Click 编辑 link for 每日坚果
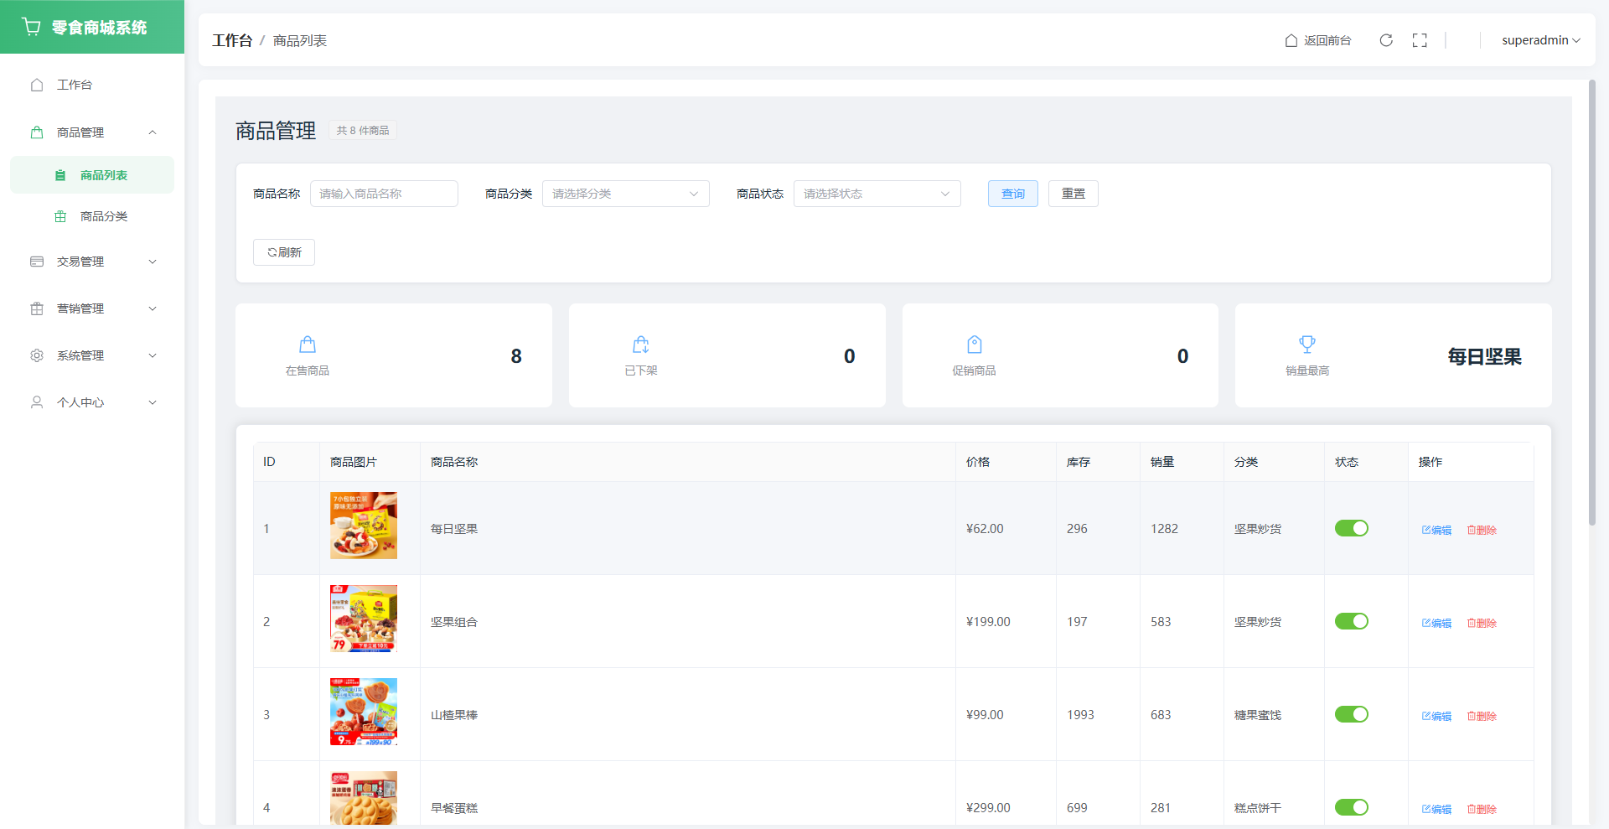This screenshot has height=829, width=1609. 1436,530
